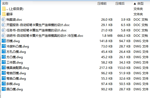Select file 方孔凸模.dwg
Viewport: 150px width, 98px height.
coord(16,52)
